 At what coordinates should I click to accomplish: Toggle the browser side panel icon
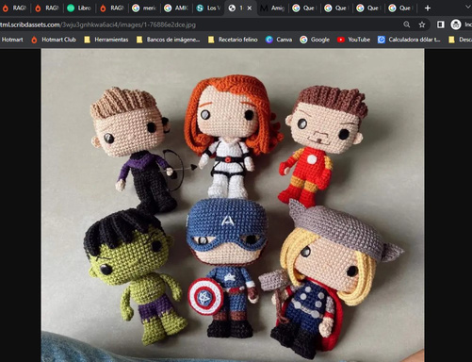[x=441, y=25]
